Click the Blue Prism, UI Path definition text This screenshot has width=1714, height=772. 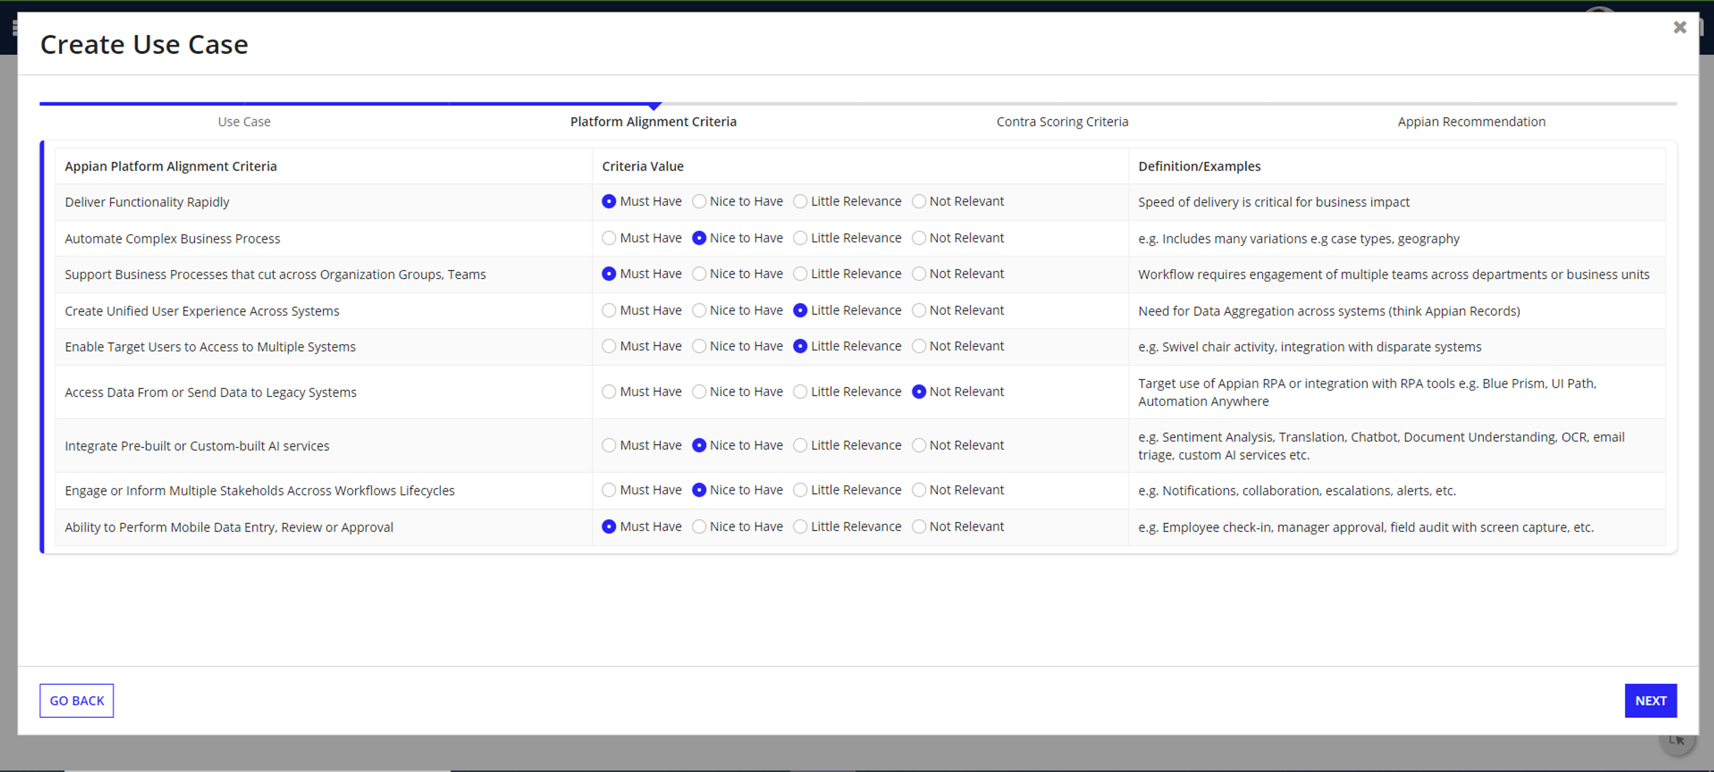[x=1367, y=392]
